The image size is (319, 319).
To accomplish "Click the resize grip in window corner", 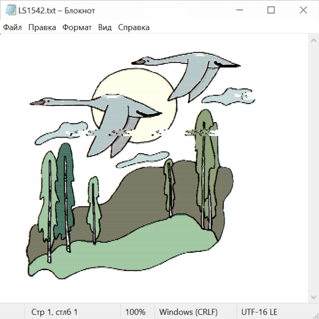I will tap(316, 316).
